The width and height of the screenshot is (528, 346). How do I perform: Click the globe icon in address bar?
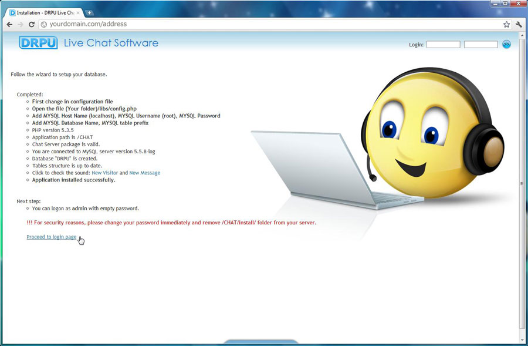coord(44,25)
